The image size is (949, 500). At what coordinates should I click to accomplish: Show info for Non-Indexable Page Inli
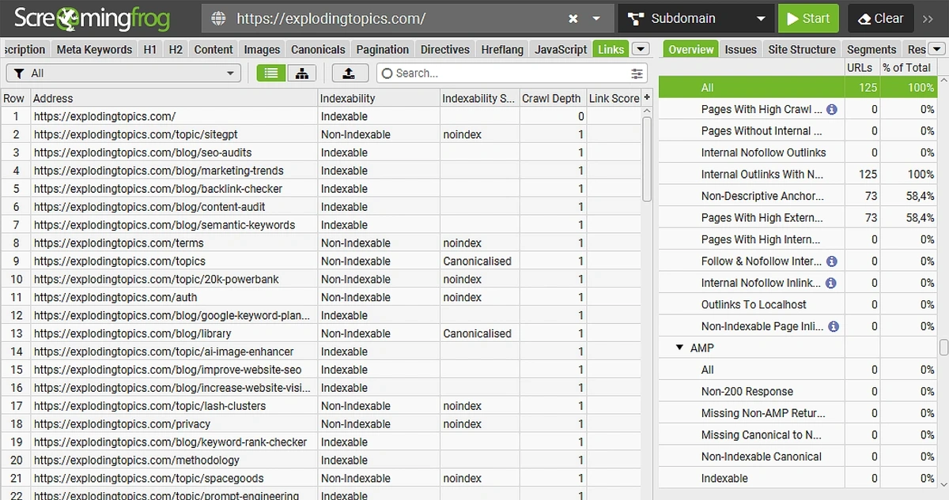[x=832, y=326]
